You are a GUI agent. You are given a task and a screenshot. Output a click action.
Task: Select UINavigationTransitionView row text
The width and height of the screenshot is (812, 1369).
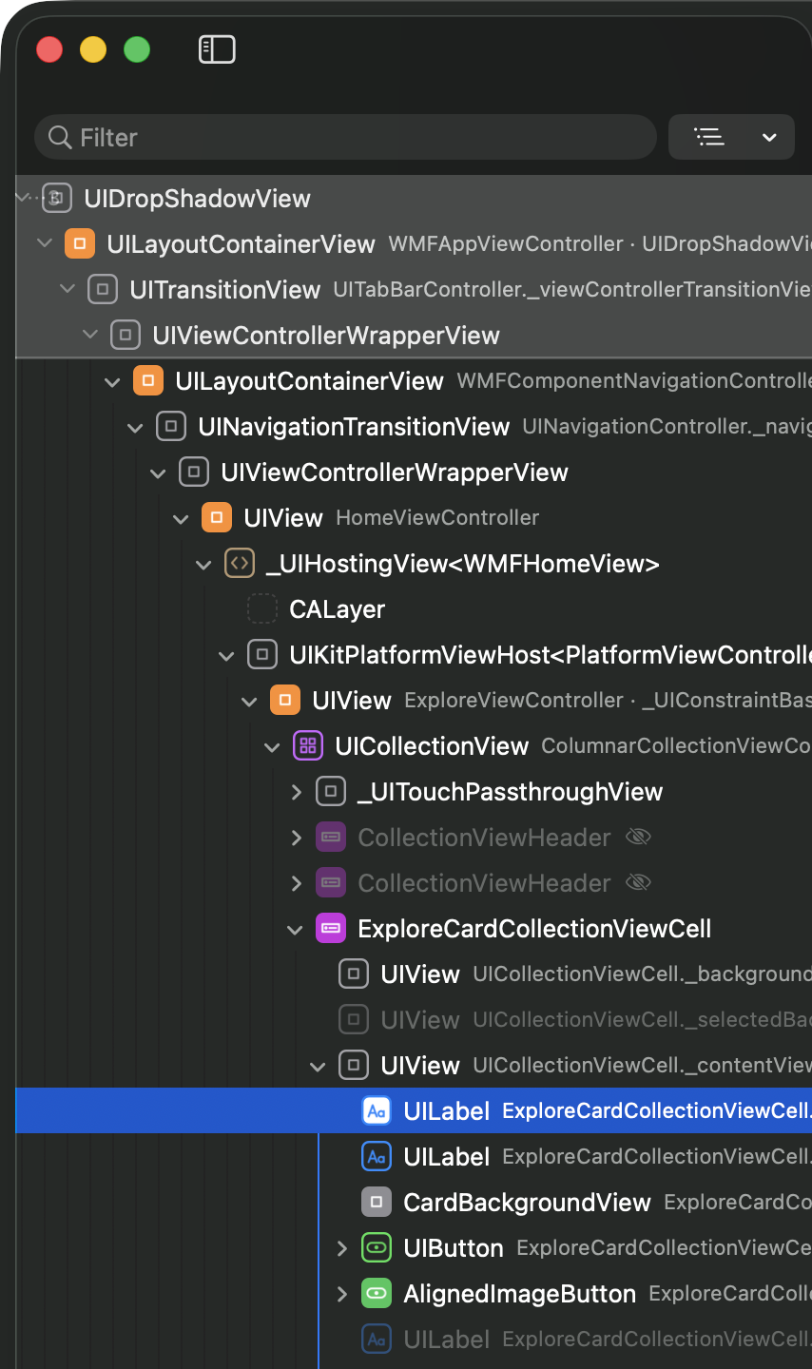(x=354, y=427)
